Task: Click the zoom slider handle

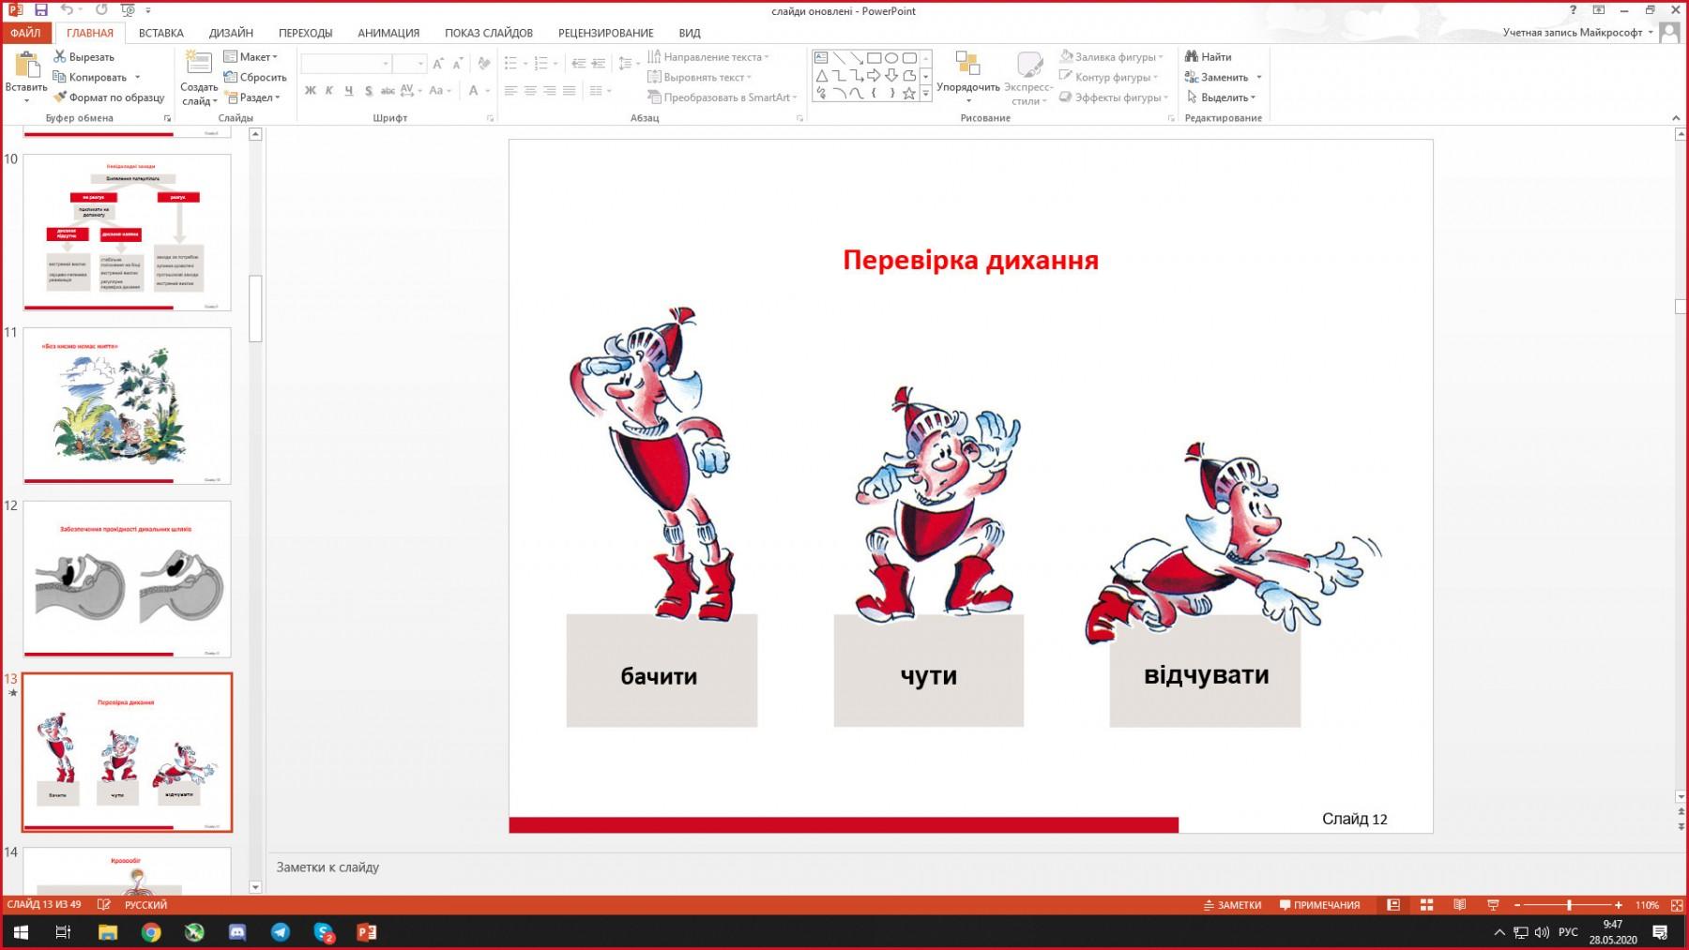Action: (x=1569, y=905)
